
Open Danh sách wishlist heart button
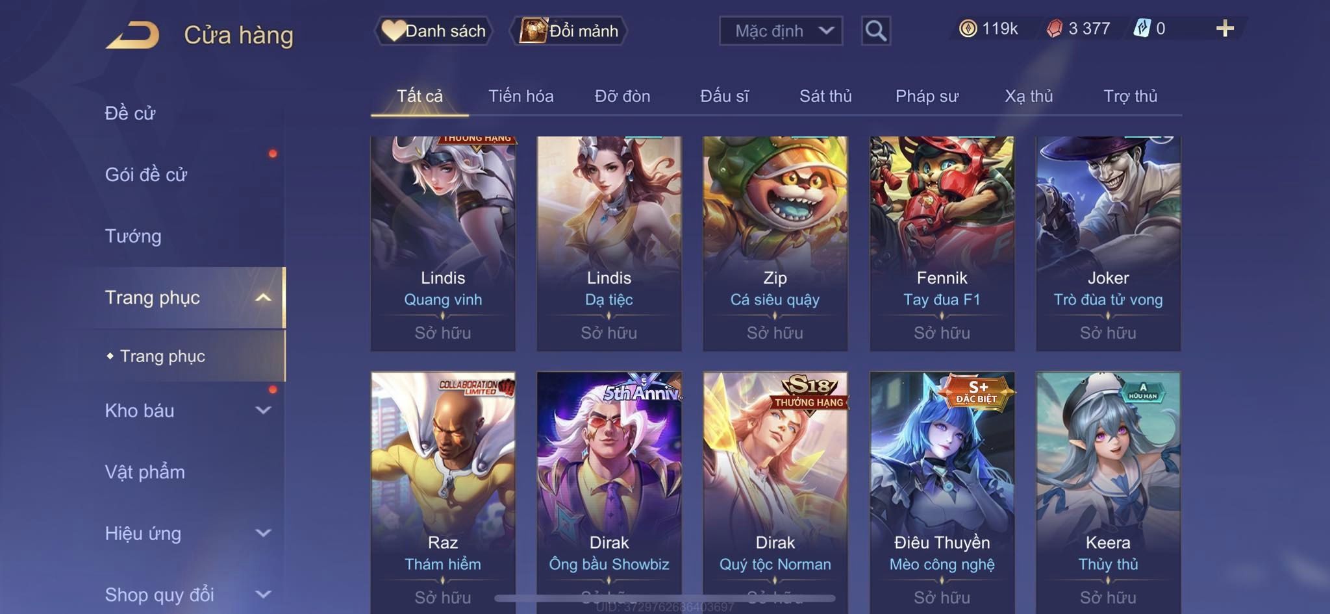(434, 31)
